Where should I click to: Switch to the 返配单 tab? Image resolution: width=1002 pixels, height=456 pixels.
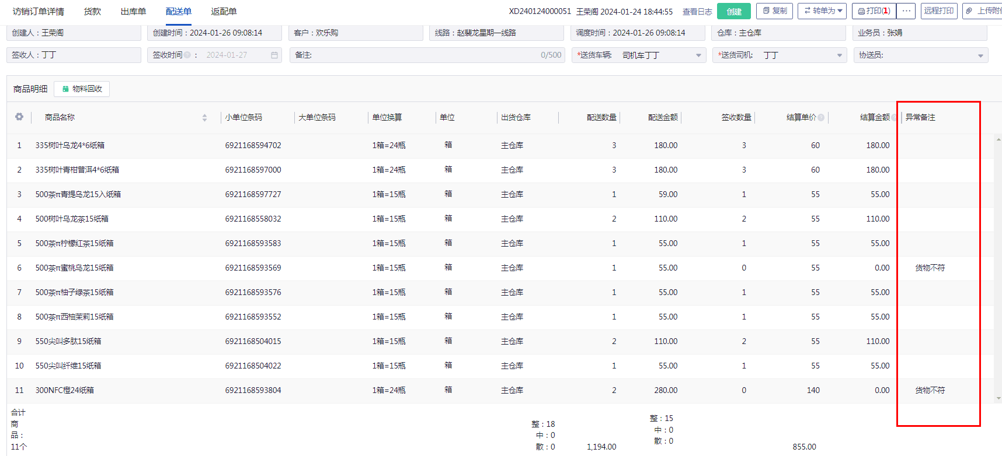point(224,12)
